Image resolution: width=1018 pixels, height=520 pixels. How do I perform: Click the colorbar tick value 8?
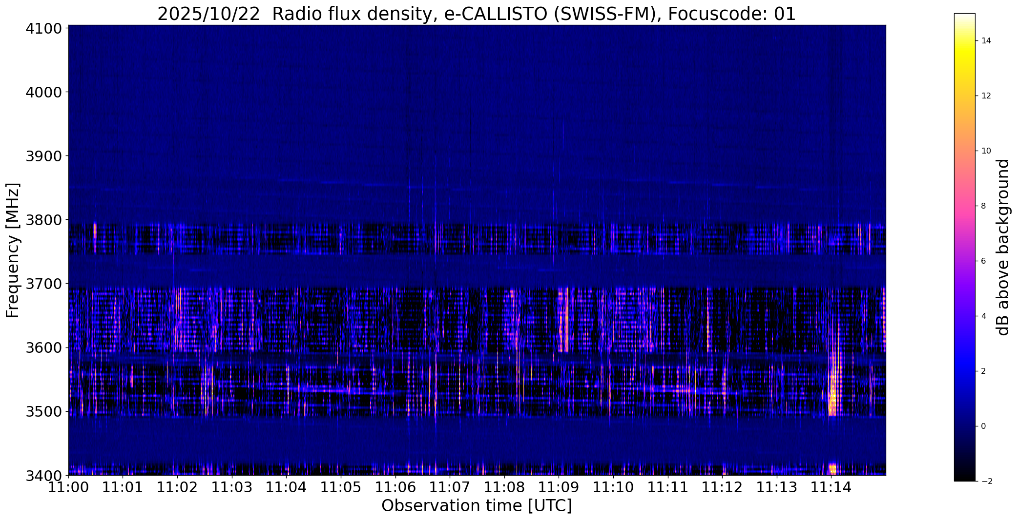click(x=983, y=206)
